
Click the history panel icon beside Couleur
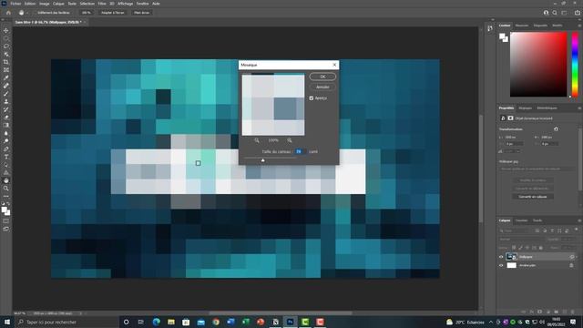[490, 28]
